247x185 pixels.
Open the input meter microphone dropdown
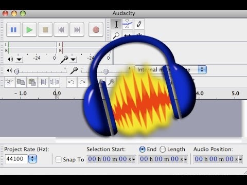point(73,60)
